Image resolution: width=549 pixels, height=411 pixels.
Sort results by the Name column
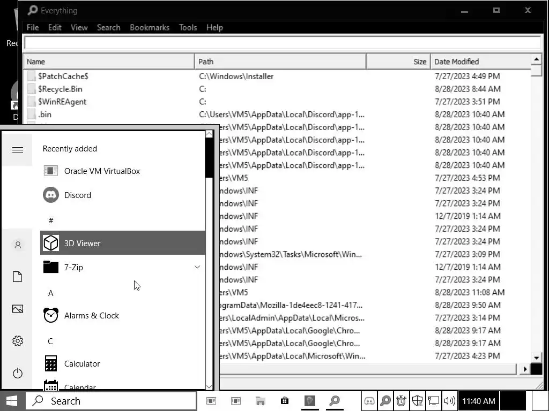pyautogui.click(x=109, y=62)
